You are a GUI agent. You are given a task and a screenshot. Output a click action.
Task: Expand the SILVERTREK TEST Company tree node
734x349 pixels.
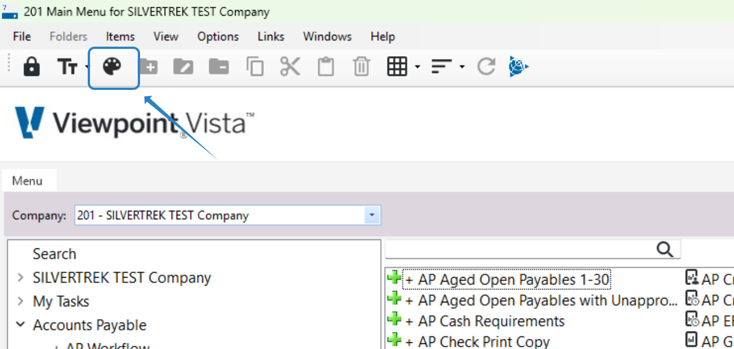[21, 278]
